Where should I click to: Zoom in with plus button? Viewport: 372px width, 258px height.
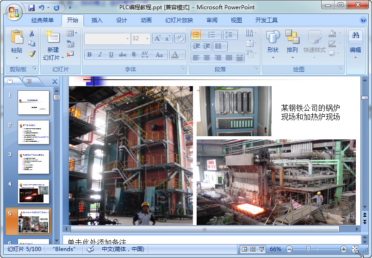[343, 249]
